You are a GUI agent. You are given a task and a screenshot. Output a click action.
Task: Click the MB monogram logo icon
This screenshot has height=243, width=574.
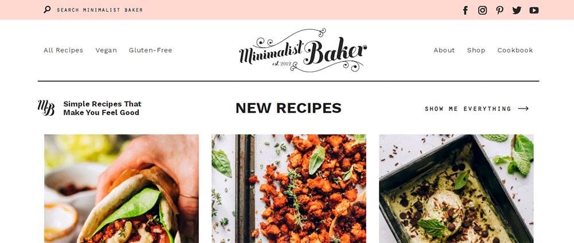[x=46, y=108]
